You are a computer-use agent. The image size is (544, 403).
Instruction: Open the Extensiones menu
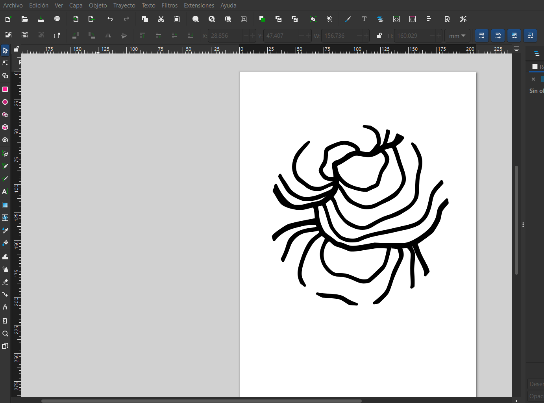click(199, 6)
